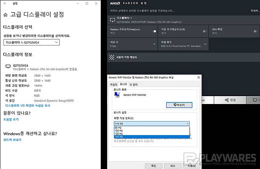Click the striped 사용자 지정 해상도 icon
Image resolution: width=260 pixels, height=169 pixels.
[112, 57]
